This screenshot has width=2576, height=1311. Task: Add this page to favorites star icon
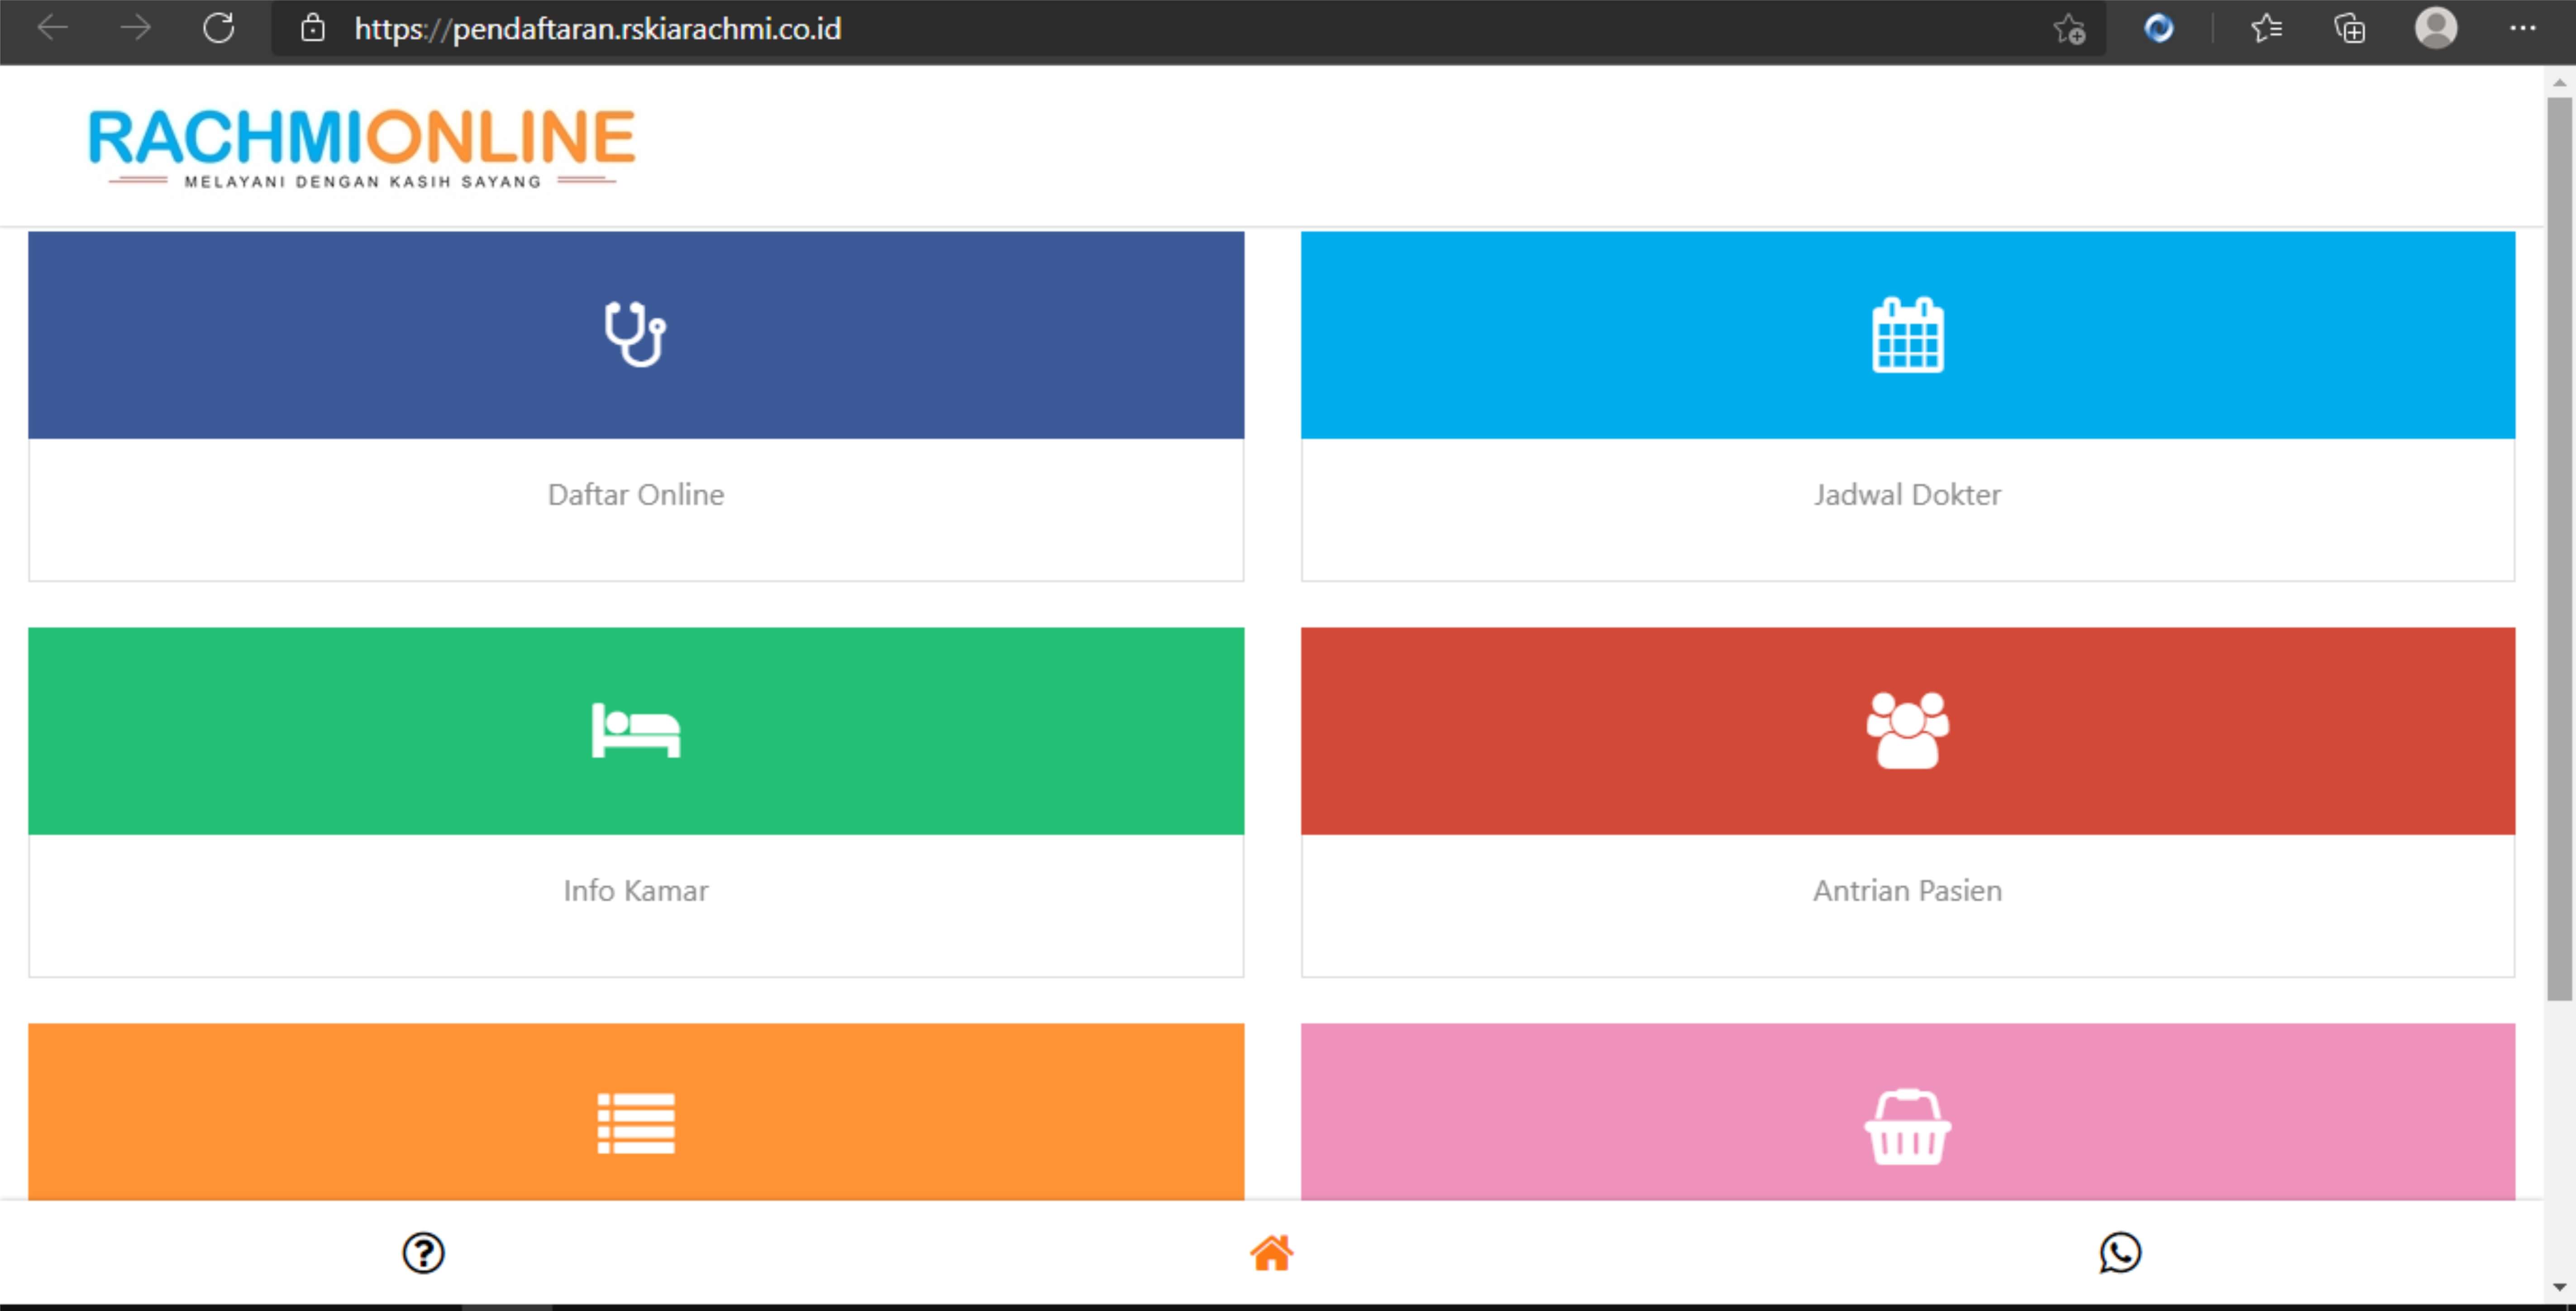(2069, 29)
